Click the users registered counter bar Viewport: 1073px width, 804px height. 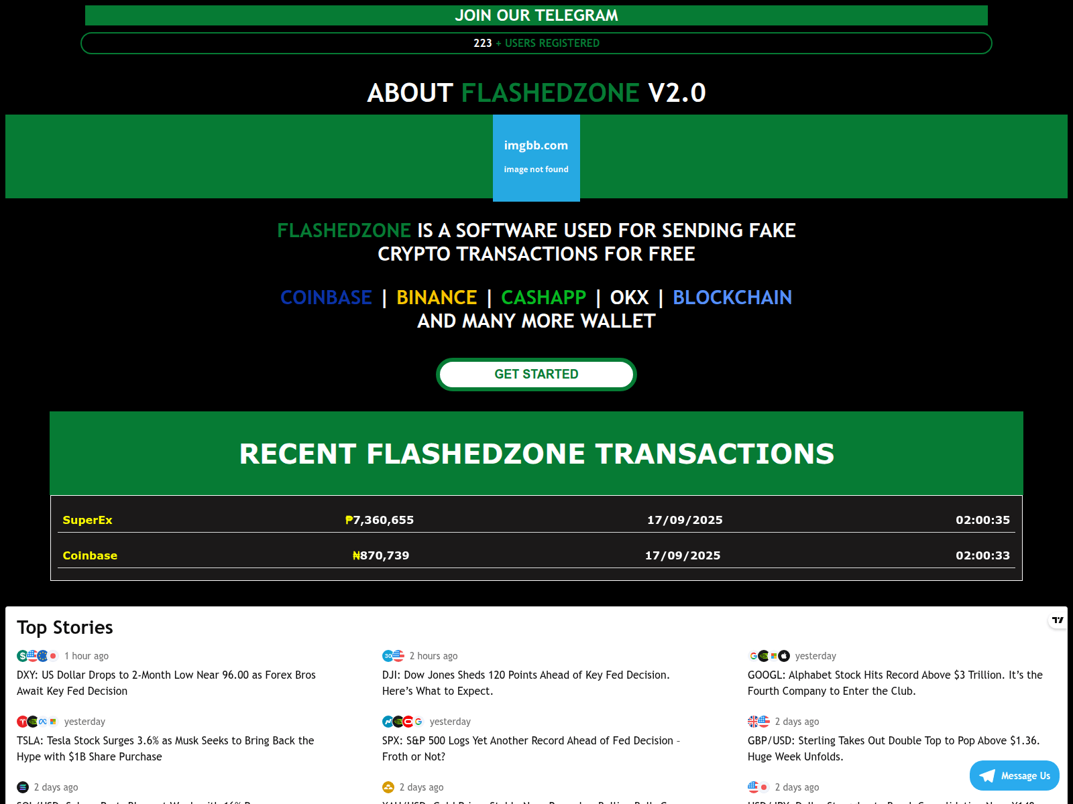coord(536,44)
